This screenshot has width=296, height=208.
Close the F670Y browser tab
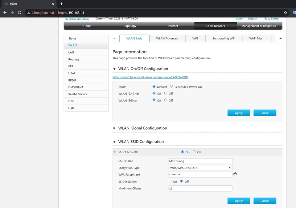(x=53, y=4)
